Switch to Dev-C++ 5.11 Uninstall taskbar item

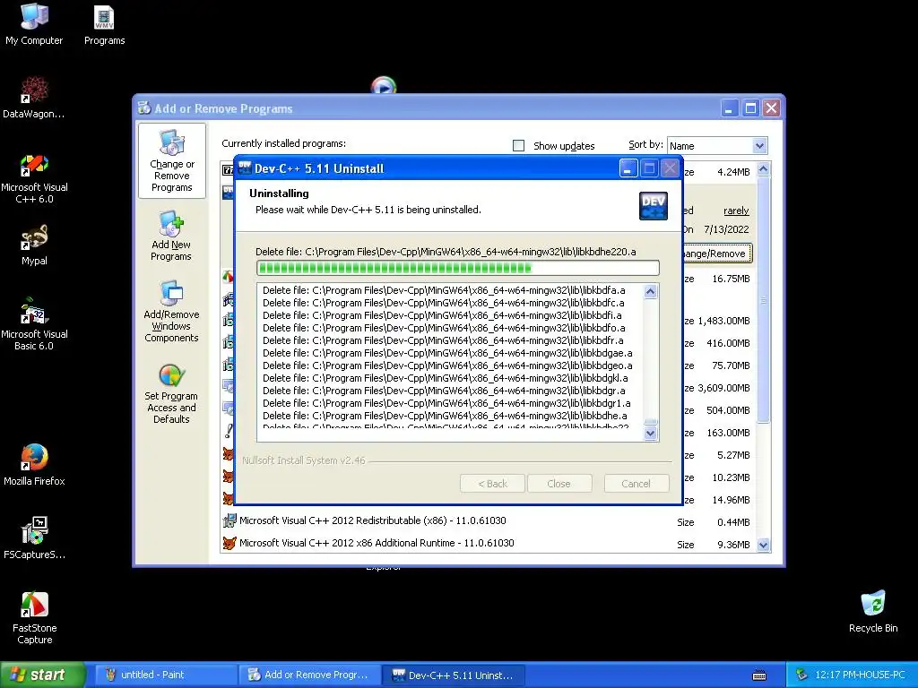coord(453,675)
